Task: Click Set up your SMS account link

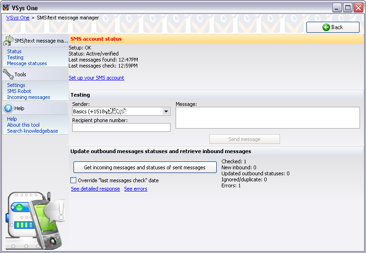Action: pyautogui.click(x=97, y=78)
